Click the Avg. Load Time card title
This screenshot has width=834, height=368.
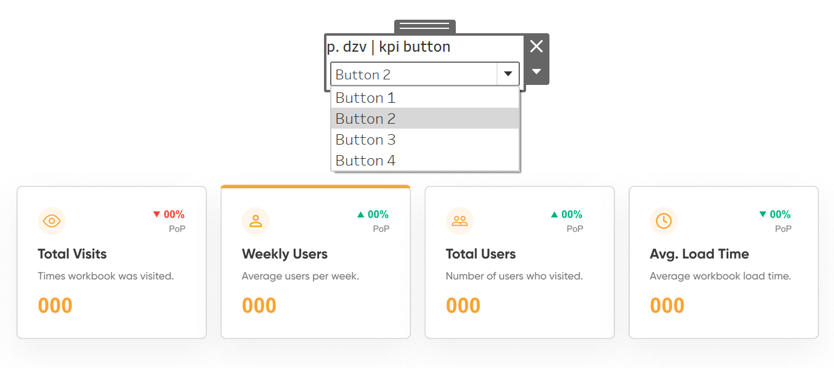tap(699, 254)
